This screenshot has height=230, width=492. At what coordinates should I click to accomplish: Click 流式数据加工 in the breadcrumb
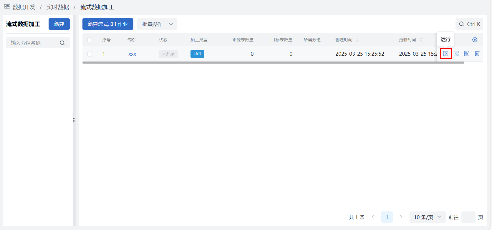[x=97, y=7]
